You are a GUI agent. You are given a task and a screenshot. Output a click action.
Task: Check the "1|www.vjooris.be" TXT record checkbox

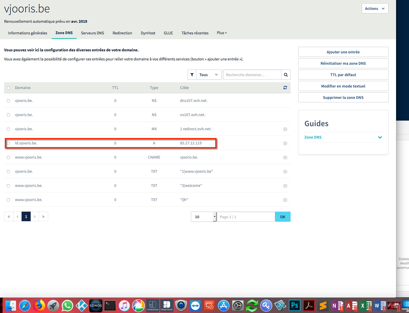pyautogui.click(x=8, y=172)
